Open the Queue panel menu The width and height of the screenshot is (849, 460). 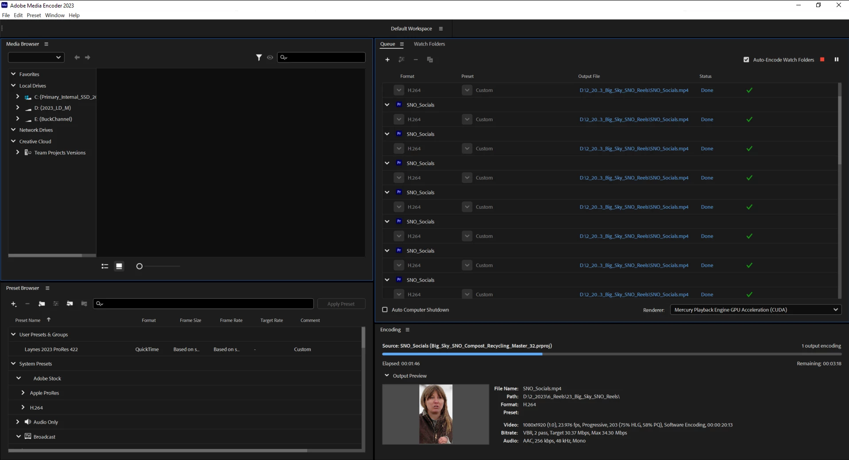(x=402, y=44)
